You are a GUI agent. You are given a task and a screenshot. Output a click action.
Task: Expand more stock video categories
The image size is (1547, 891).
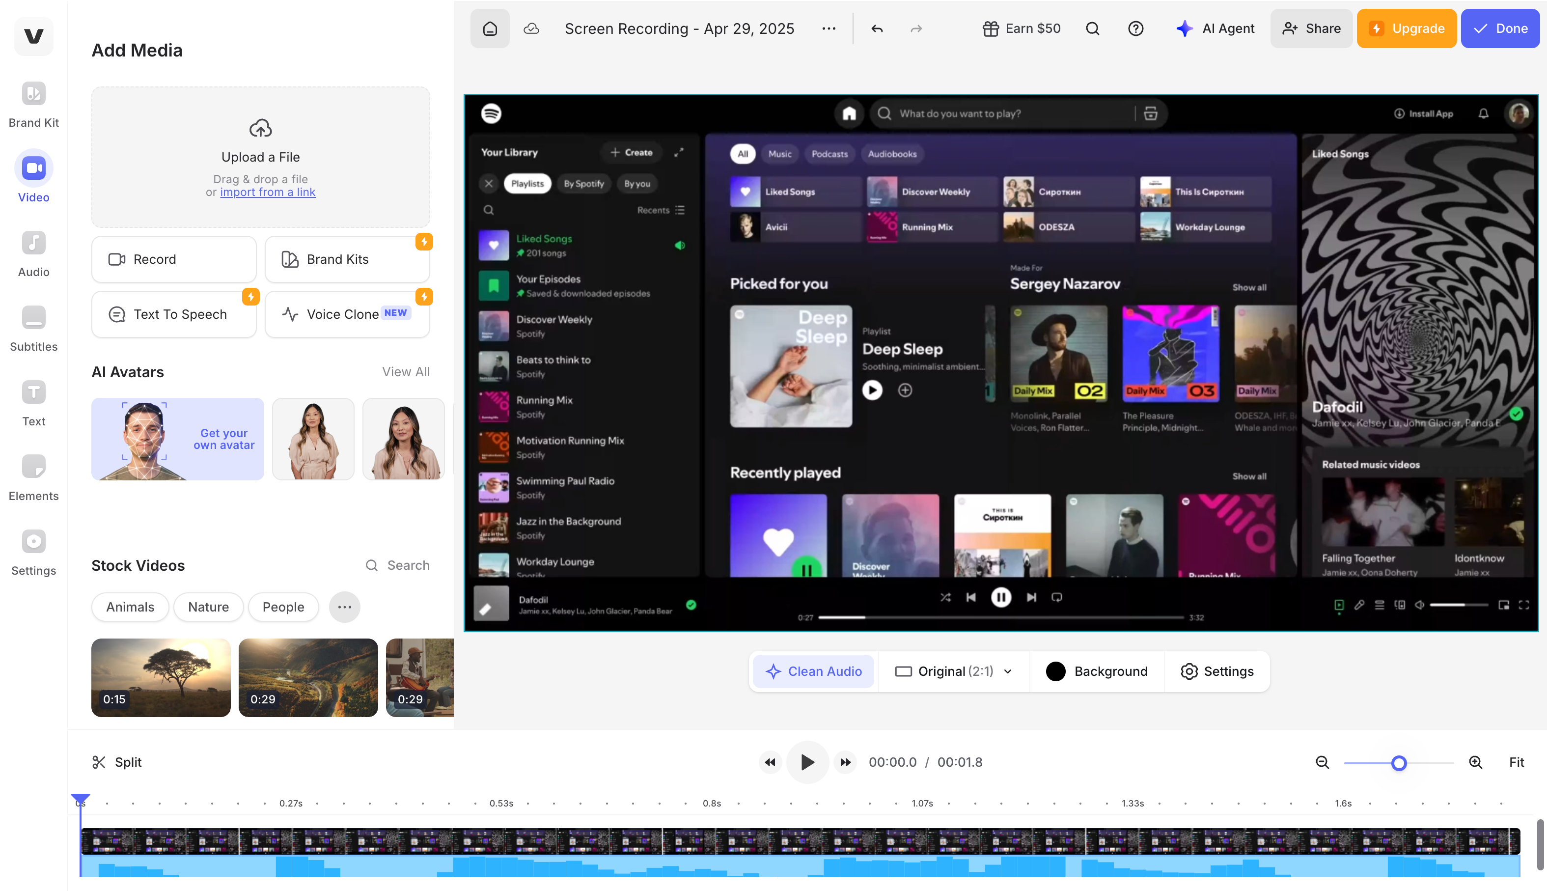(x=344, y=607)
